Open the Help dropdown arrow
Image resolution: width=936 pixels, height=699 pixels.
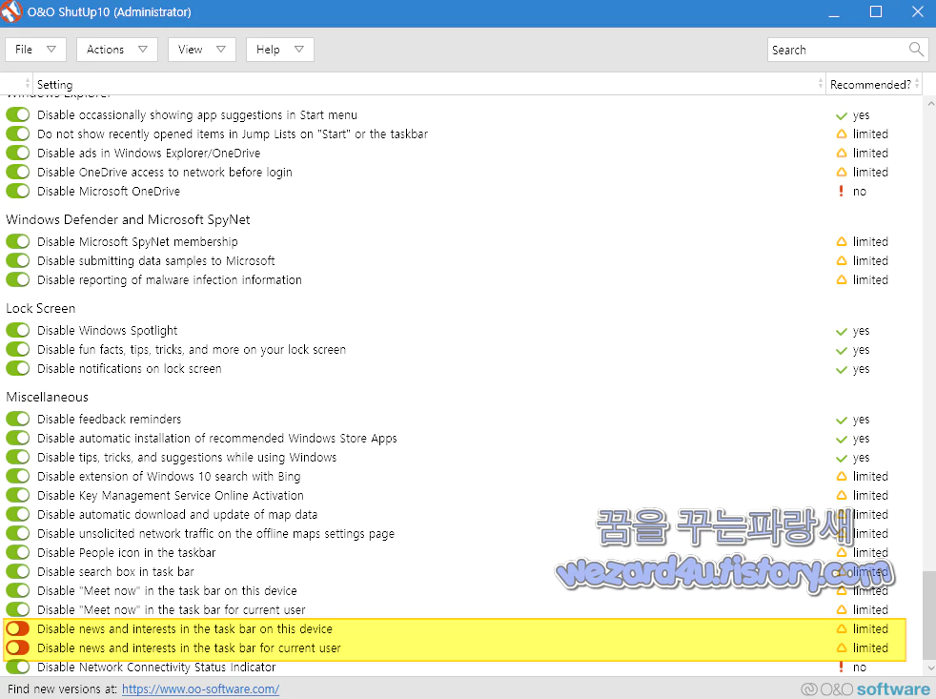[299, 50]
